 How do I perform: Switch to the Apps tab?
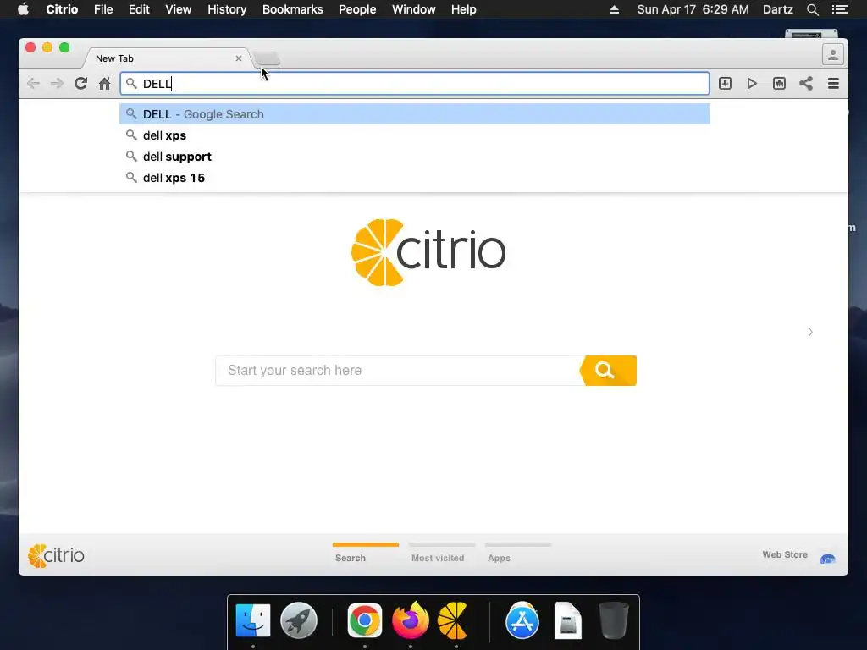tap(517, 552)
